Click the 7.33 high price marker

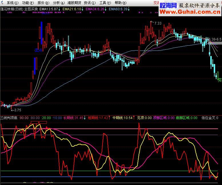click(x=158, y=23)
